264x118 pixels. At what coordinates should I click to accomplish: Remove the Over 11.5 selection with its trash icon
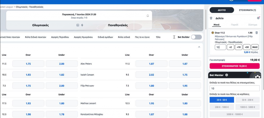[x=256, y=33]
